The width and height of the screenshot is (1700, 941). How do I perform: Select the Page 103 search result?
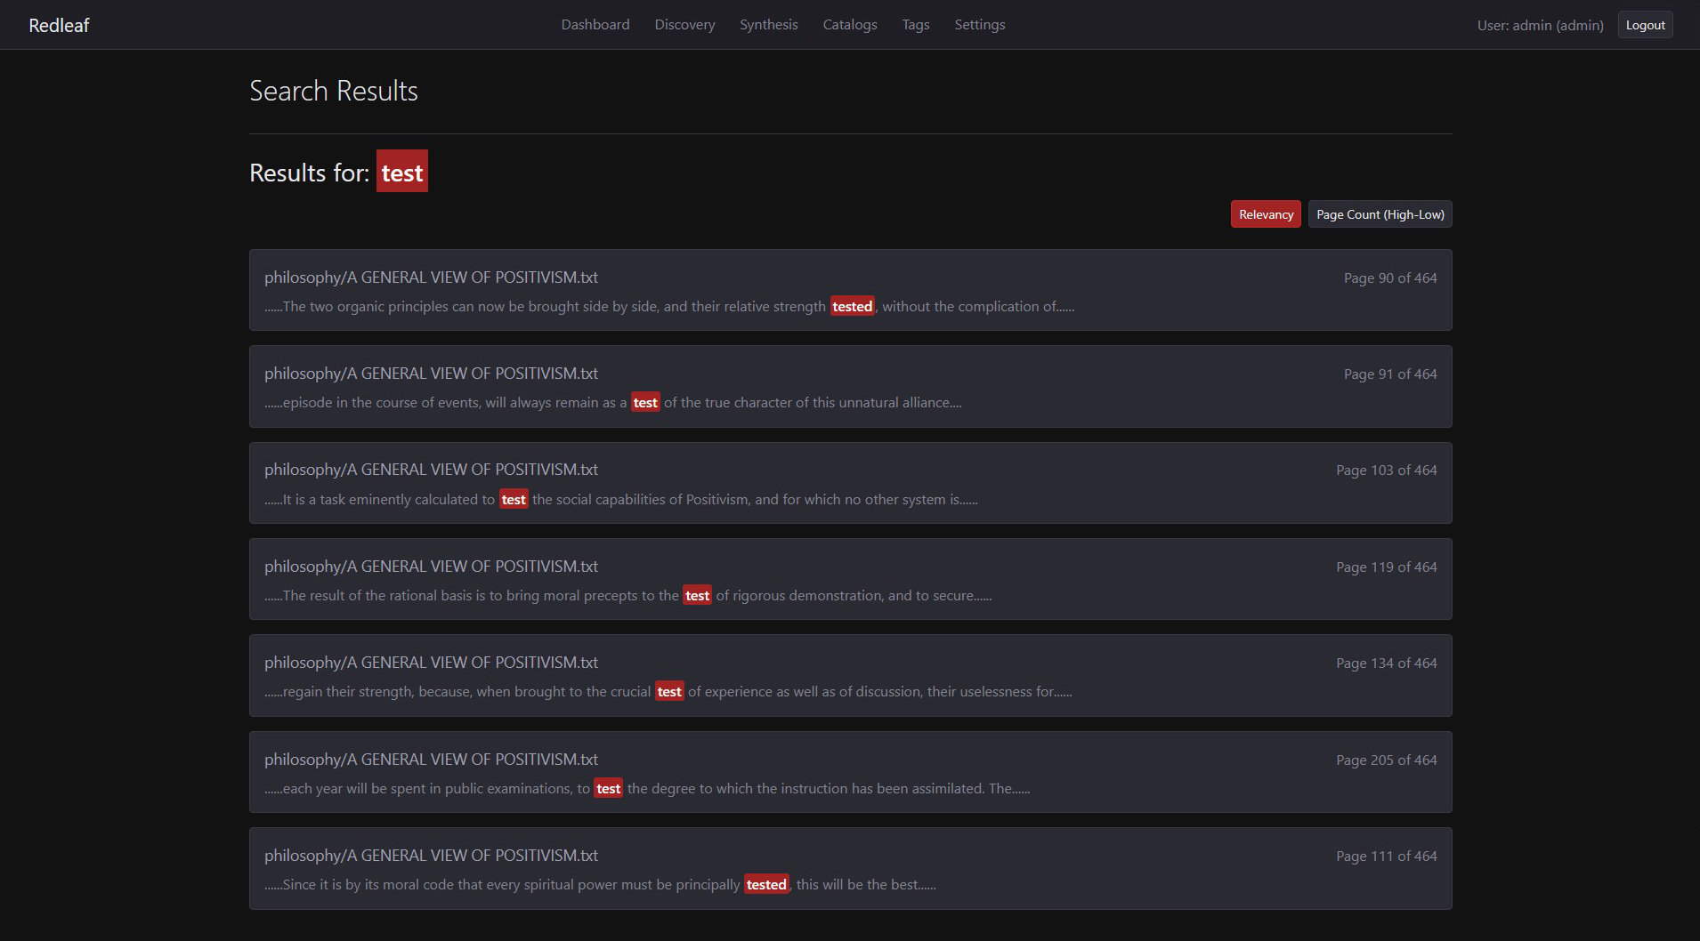coord(431,470)
